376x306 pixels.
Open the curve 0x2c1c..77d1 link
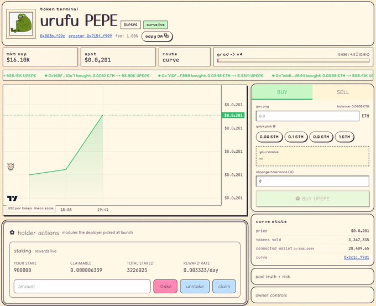[356, 257]
